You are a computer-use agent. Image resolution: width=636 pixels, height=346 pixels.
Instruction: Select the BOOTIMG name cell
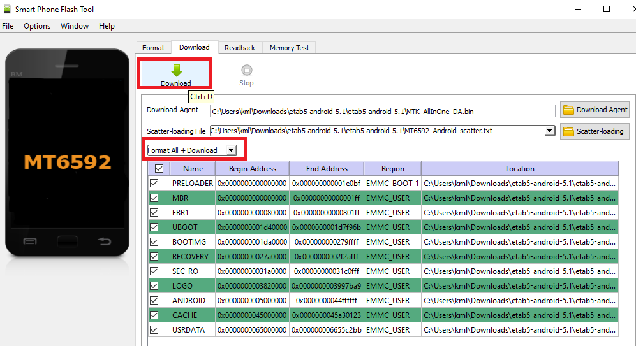tap(193, 242)
